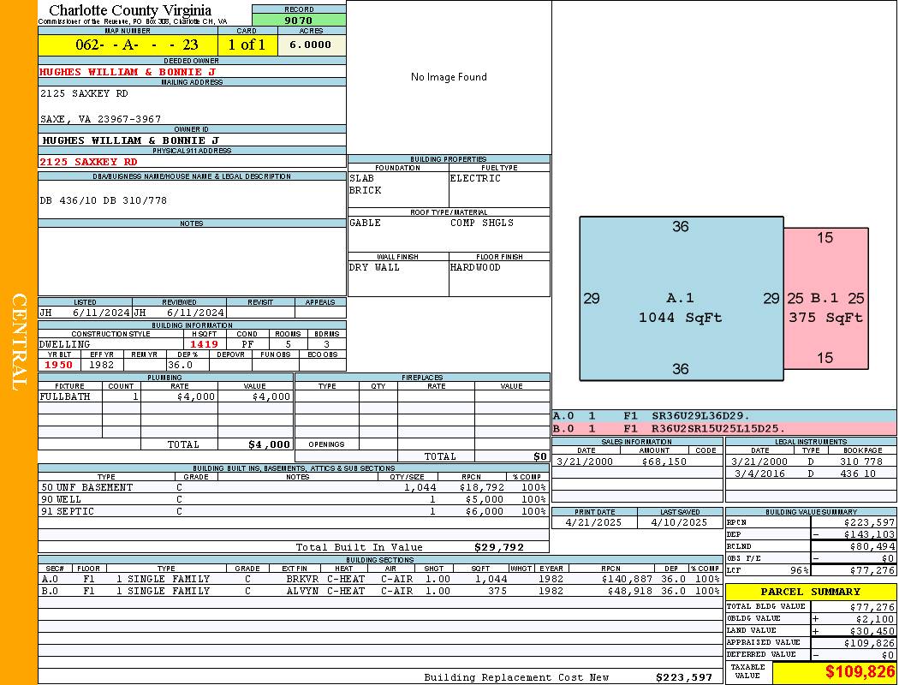The image size is (899, 685).
Task: Click the red taxable value amount
Action: (x=859, y=672)
